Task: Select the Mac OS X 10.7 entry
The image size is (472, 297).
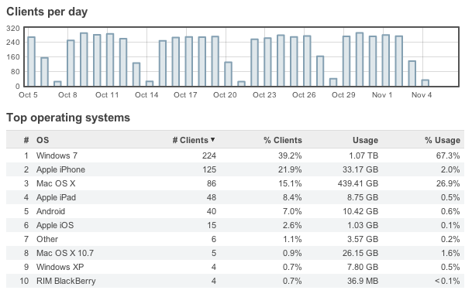Action: (65, 253)
